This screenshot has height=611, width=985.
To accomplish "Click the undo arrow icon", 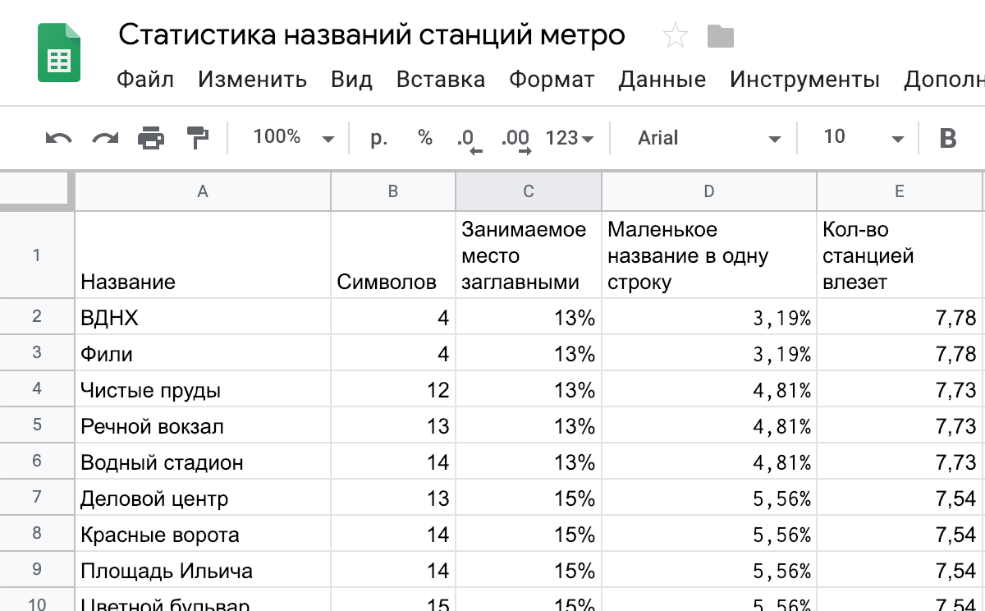I will click(58, 138).
